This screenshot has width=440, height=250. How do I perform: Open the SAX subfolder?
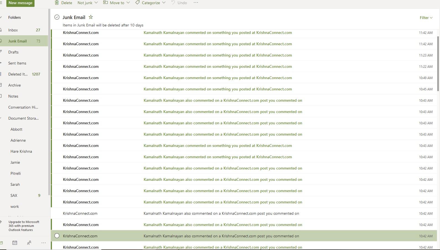[x=24, y=195]
